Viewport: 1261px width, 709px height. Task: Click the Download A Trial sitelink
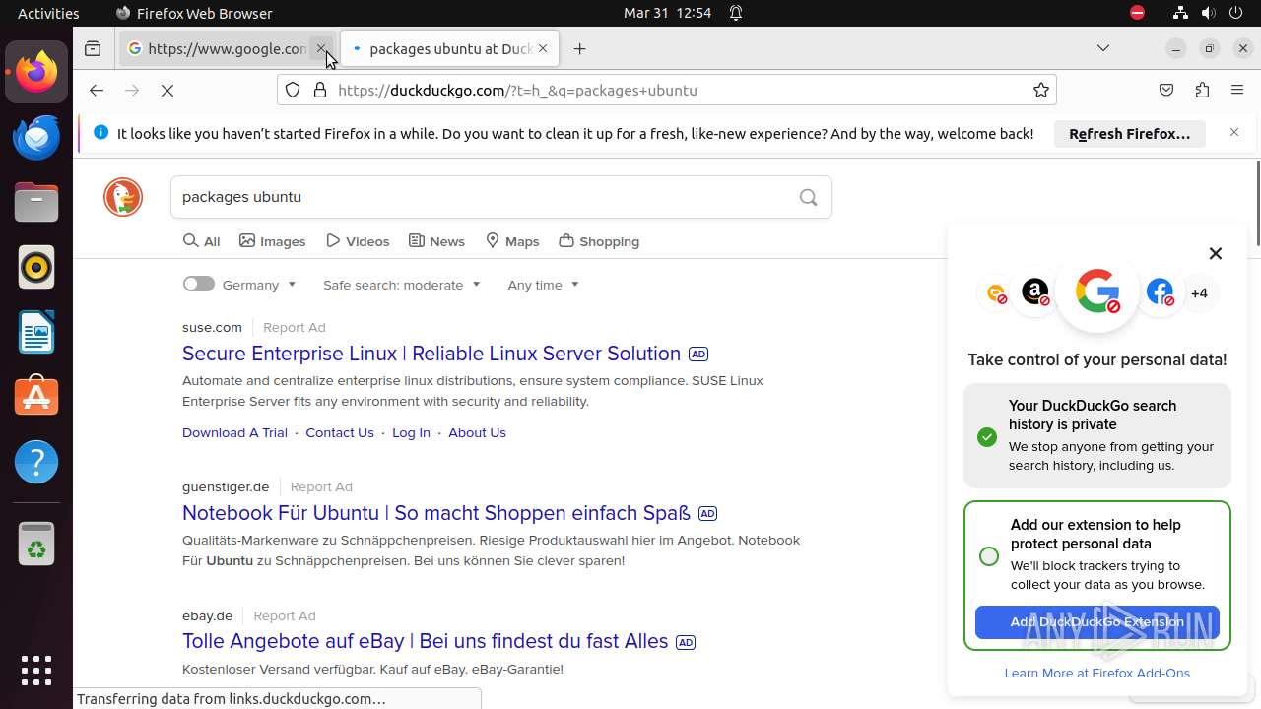pyautogui.click(x=234, y=432)
